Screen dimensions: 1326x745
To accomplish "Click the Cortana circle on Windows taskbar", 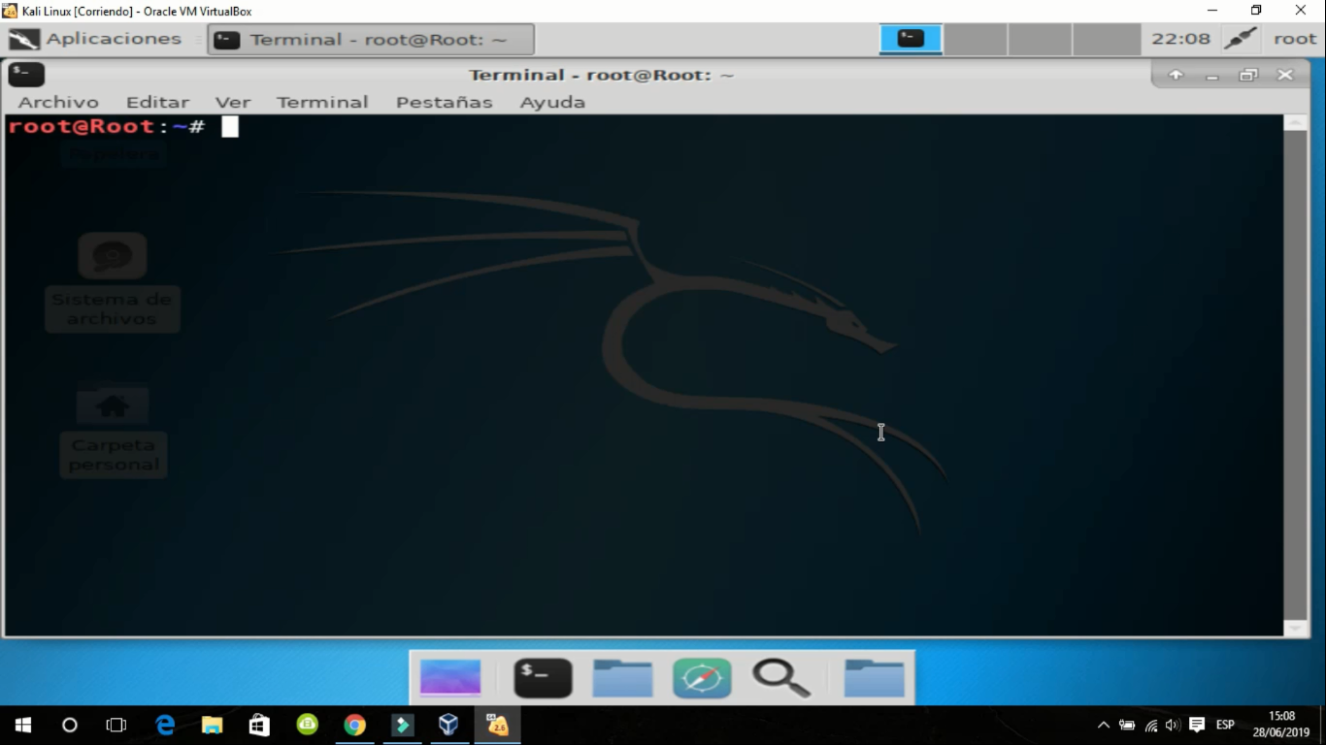I will (70, 725).
